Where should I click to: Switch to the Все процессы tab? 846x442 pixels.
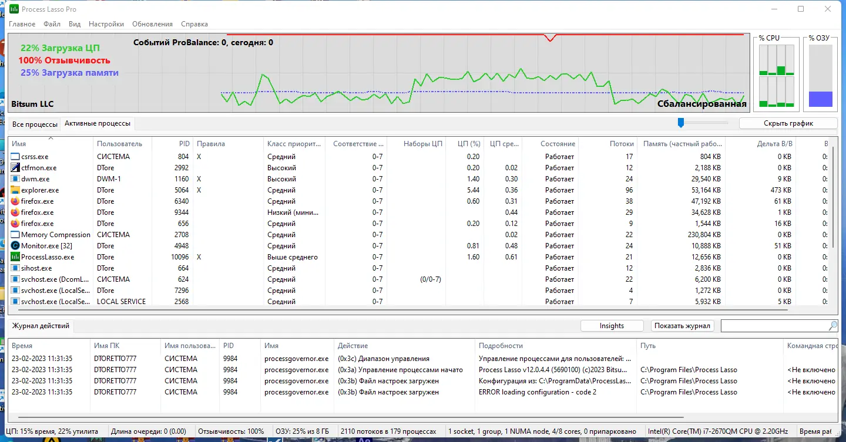click(x=35, y=124)
